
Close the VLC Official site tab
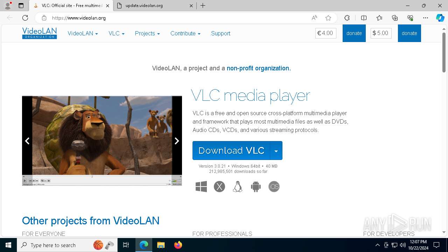[x=107, y=6]
